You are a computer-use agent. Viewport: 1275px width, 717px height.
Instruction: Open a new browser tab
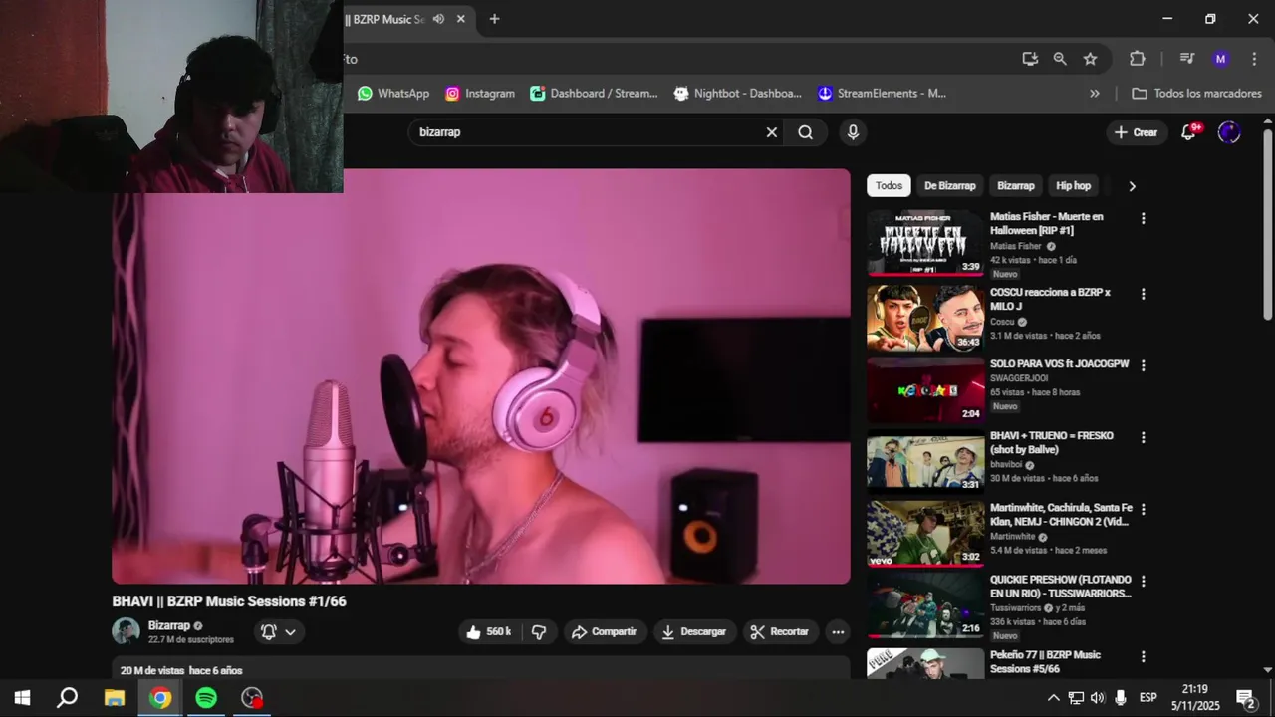point(494,19)
